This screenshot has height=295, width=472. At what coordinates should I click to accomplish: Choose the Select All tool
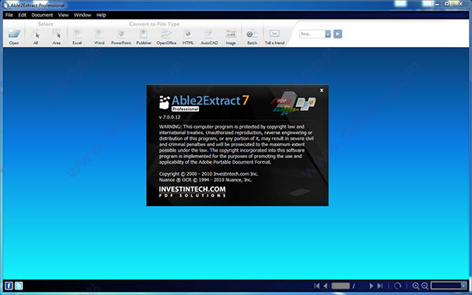pyautogui.click(x=35, y=37)
